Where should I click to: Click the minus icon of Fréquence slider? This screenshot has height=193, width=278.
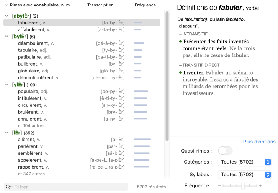220,186
